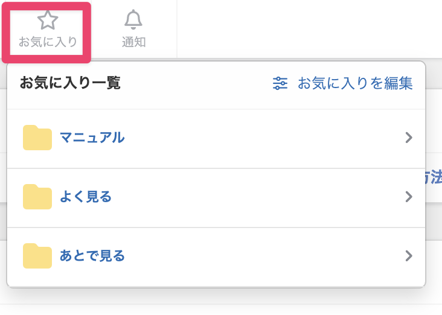442x315 pixels.
Task: Click the partially hidden 方法 link behind popup
Action: 434,177
